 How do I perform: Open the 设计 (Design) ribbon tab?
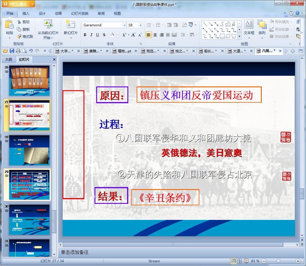[x=42, y=14]
